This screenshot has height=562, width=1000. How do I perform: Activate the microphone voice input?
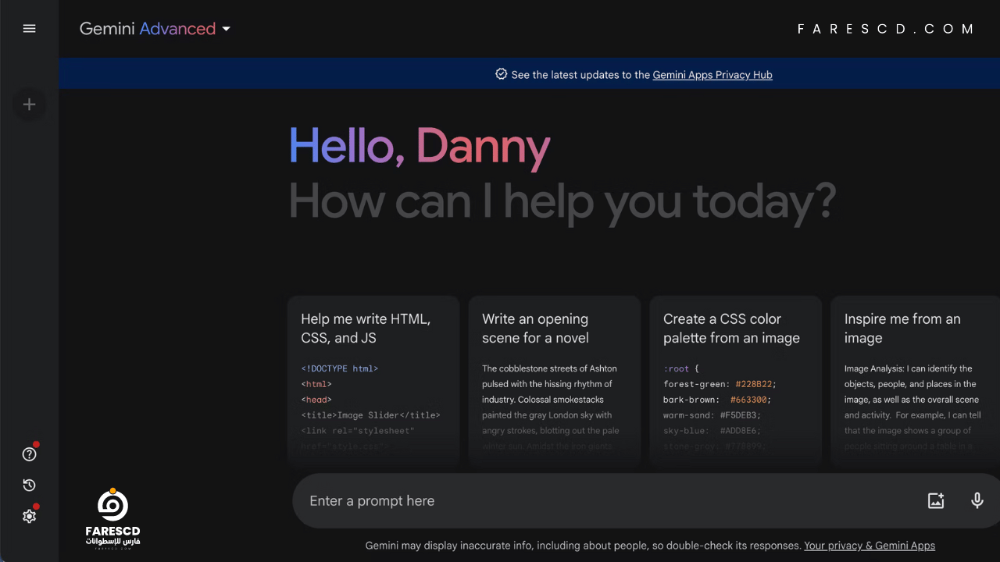coord(977,501)
